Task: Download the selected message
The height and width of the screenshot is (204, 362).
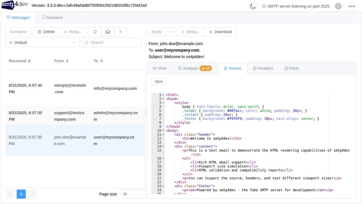Action: pyautogui.click(x=220, y=32)
